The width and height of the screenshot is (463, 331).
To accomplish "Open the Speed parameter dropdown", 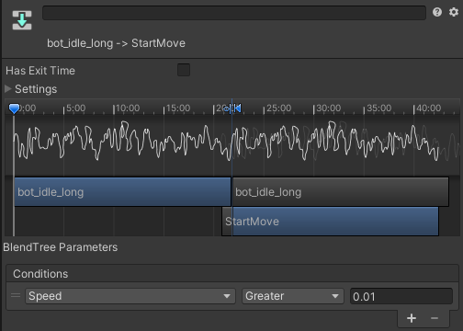I will [130, 296].
